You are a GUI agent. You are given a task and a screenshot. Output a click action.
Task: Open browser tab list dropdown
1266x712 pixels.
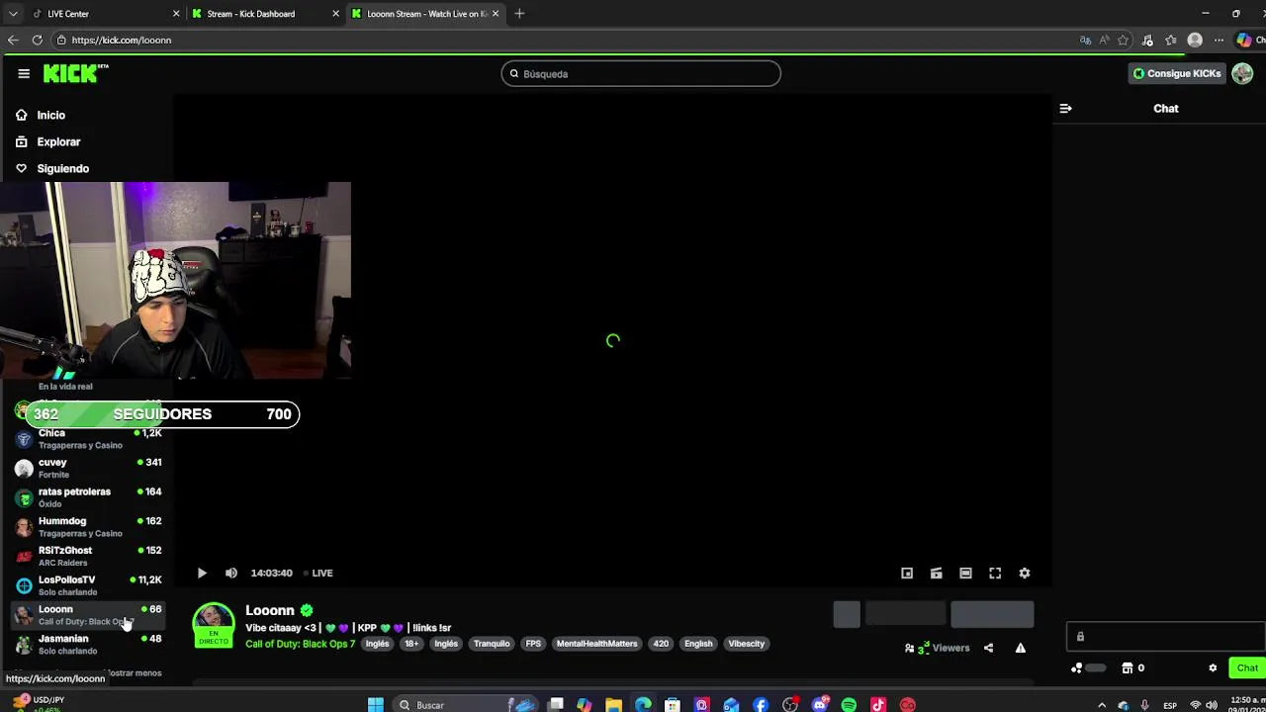click(12, 14)
